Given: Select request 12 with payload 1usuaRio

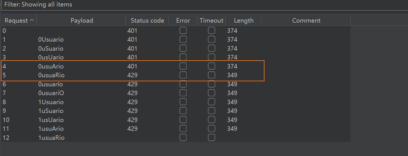Looking at the screenshot, I should tap(51, 138).
